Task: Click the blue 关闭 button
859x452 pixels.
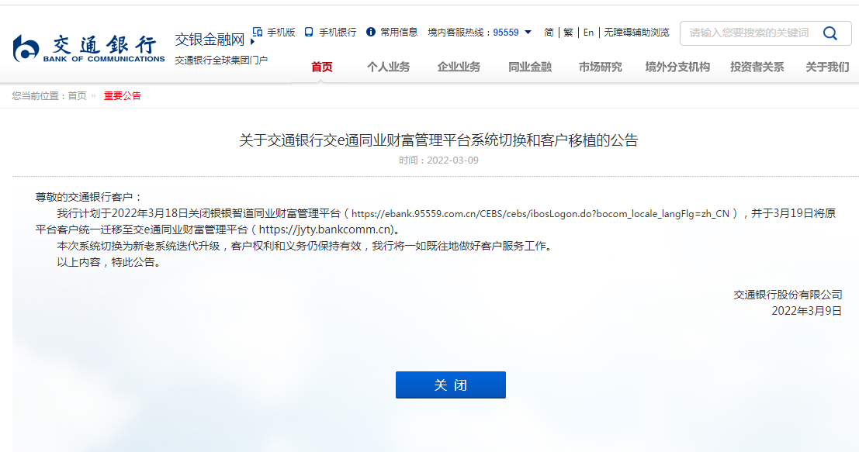Action: coord(451,385)
